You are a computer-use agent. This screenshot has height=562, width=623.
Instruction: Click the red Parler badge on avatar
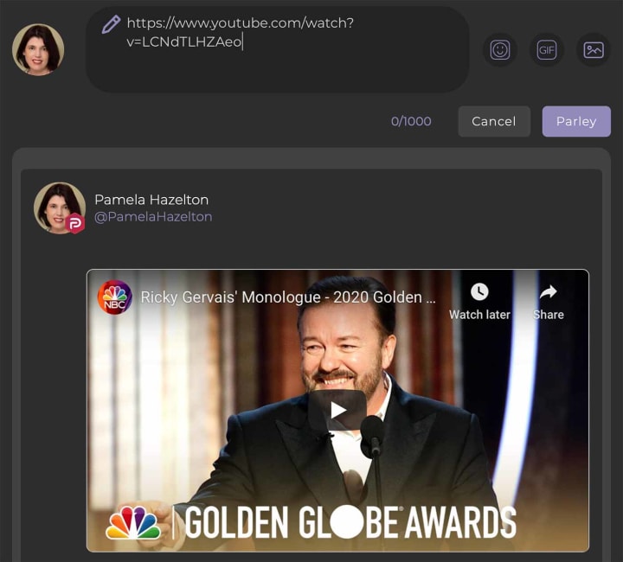[75, 224]
